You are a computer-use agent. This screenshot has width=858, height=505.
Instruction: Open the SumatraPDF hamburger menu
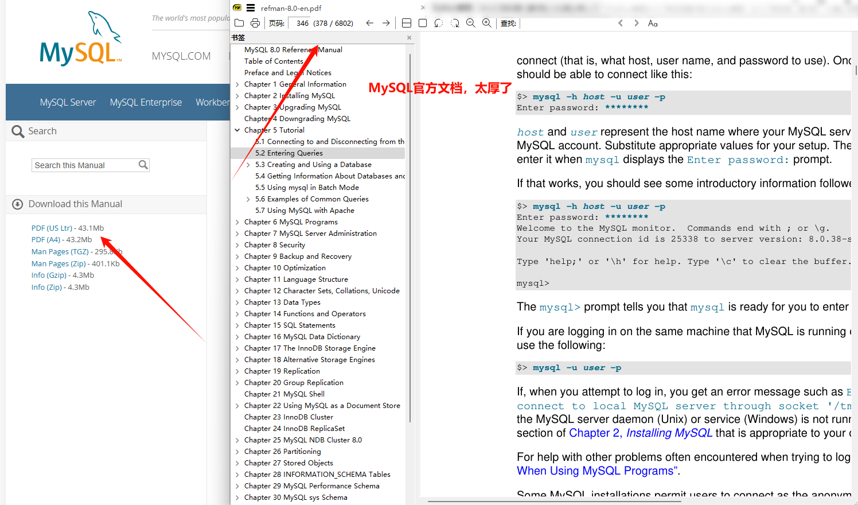click(251, 8)
